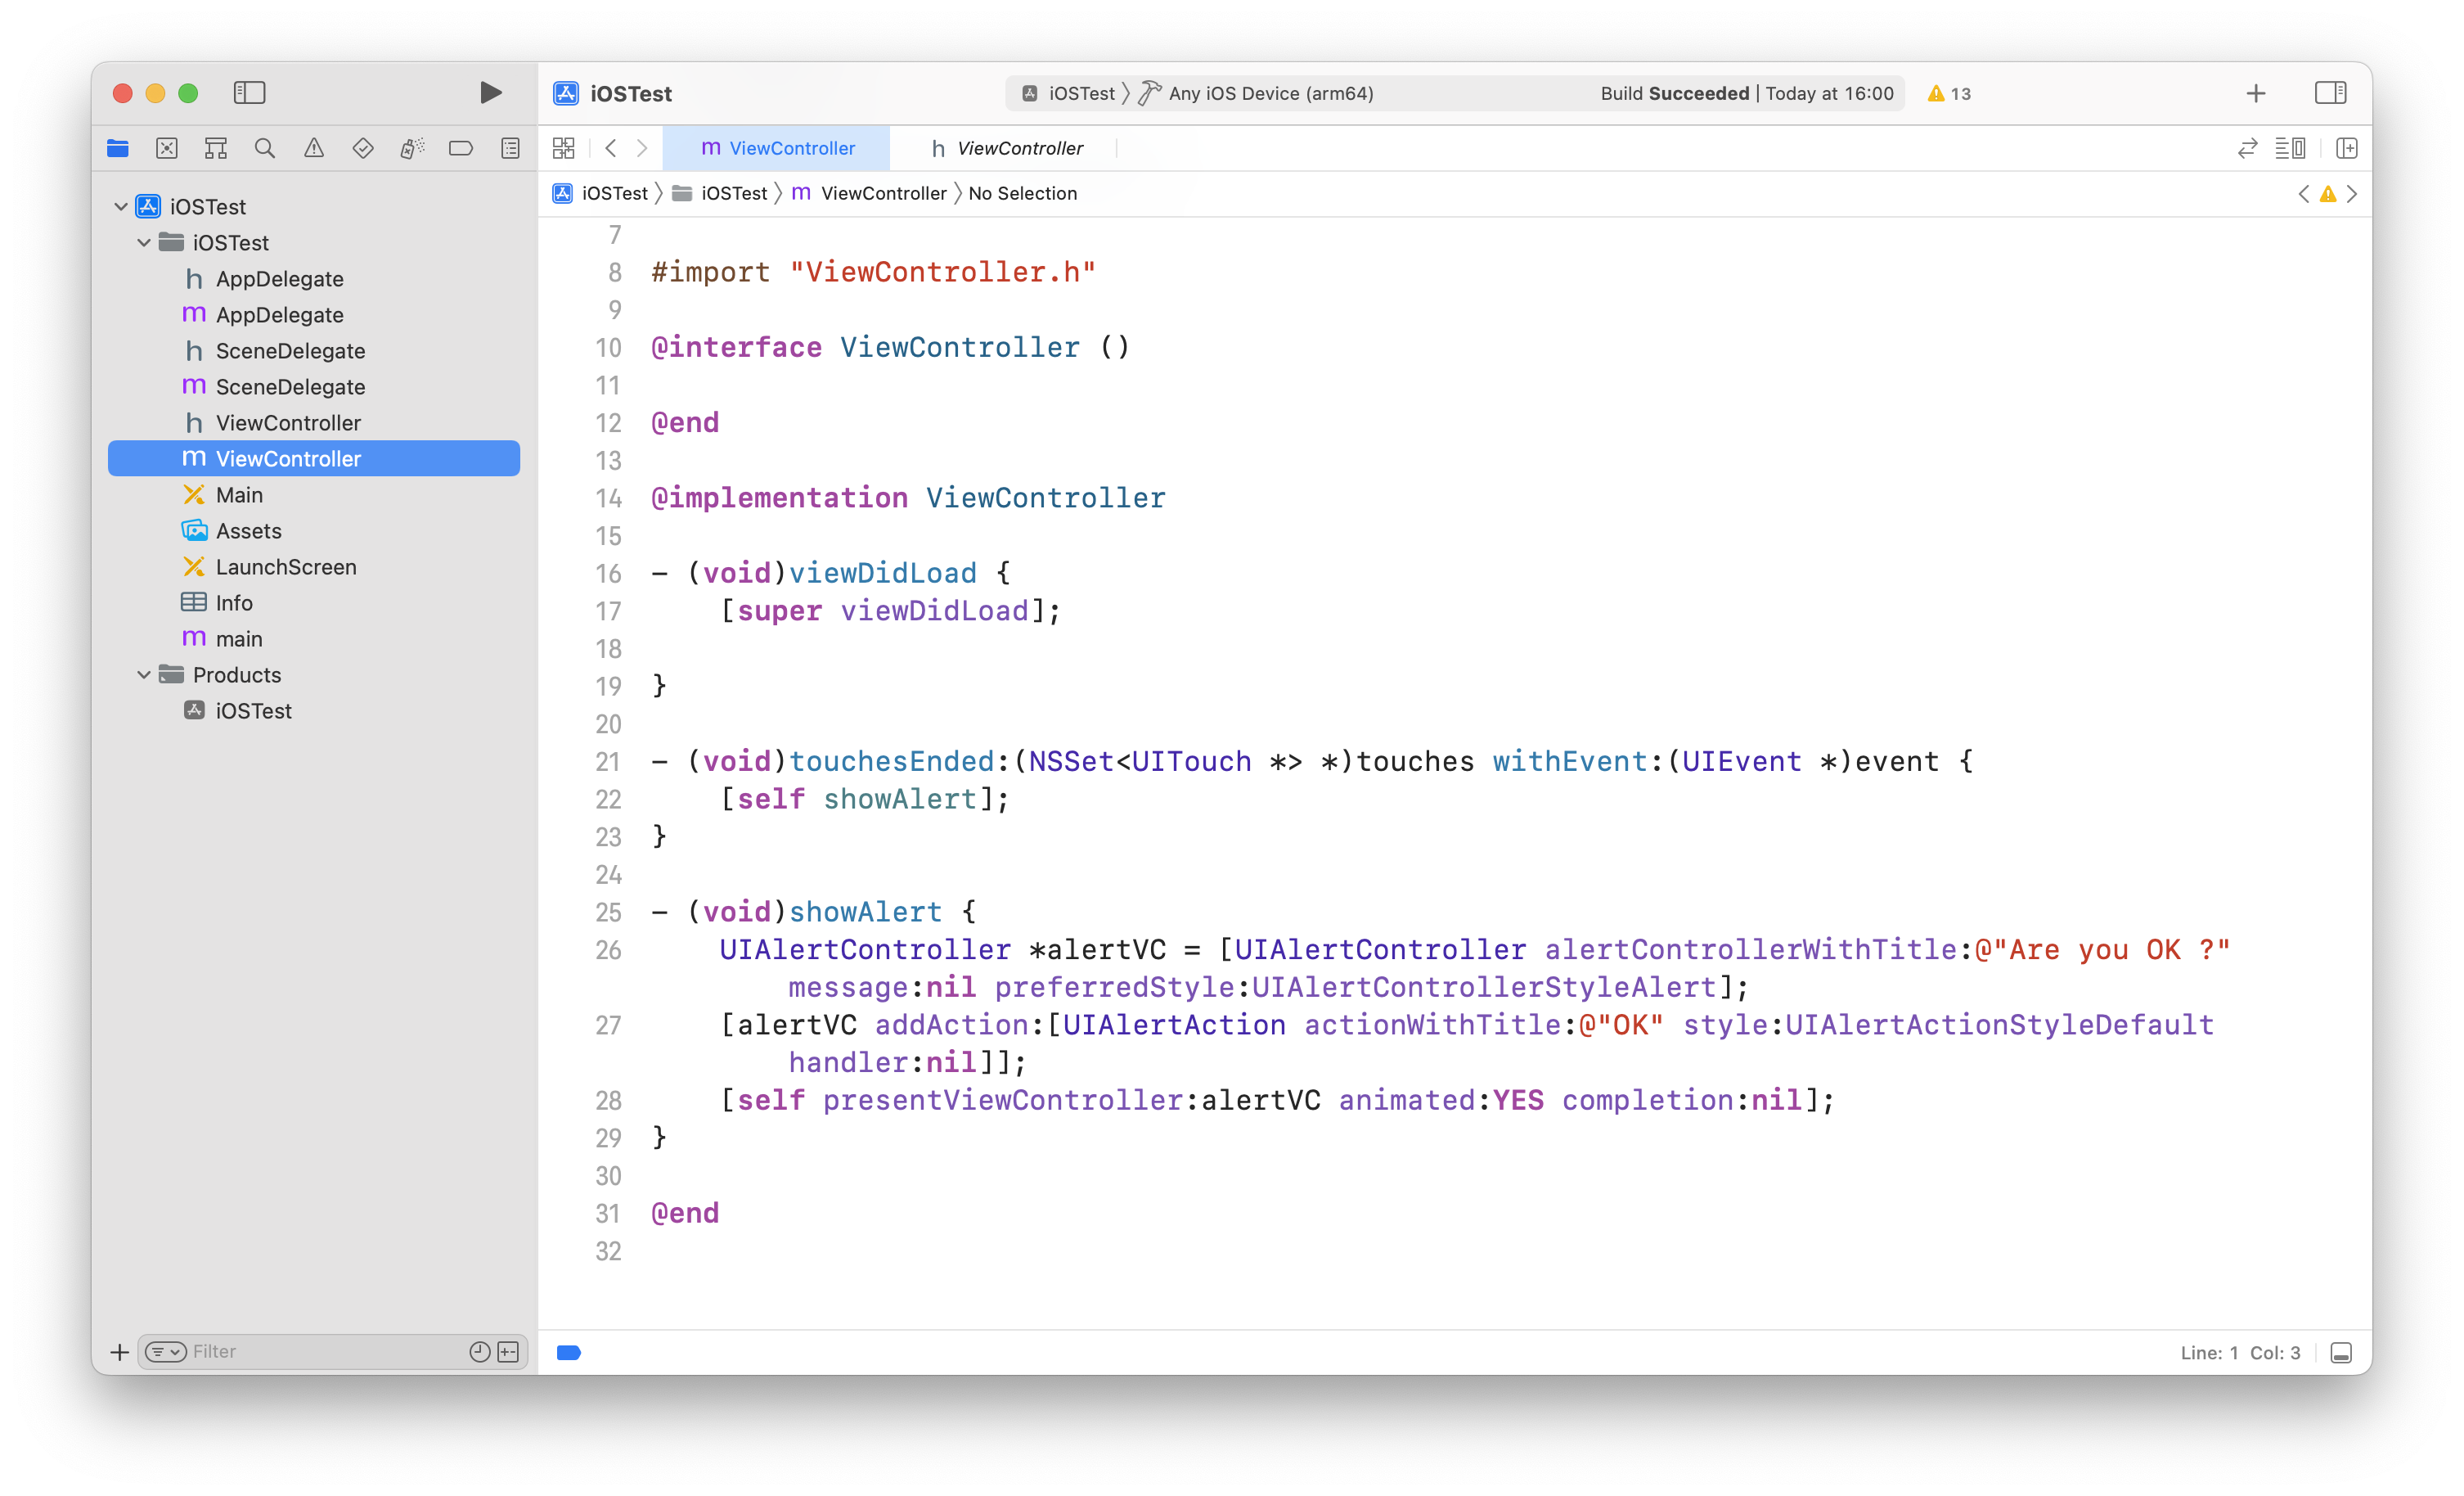Collapse the iOSTest project root
Viewport: 2464px width, 1496px height.
click(121, 206)
